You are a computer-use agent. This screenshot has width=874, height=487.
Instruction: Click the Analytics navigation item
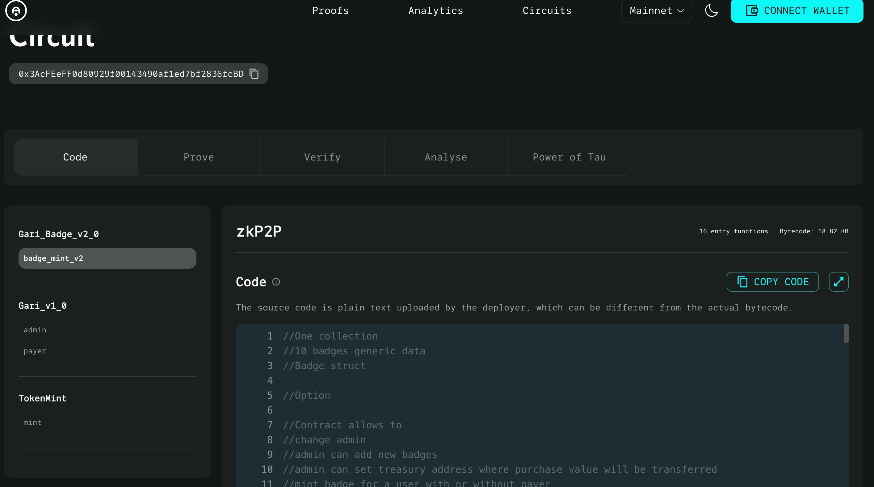coord(436,10)
